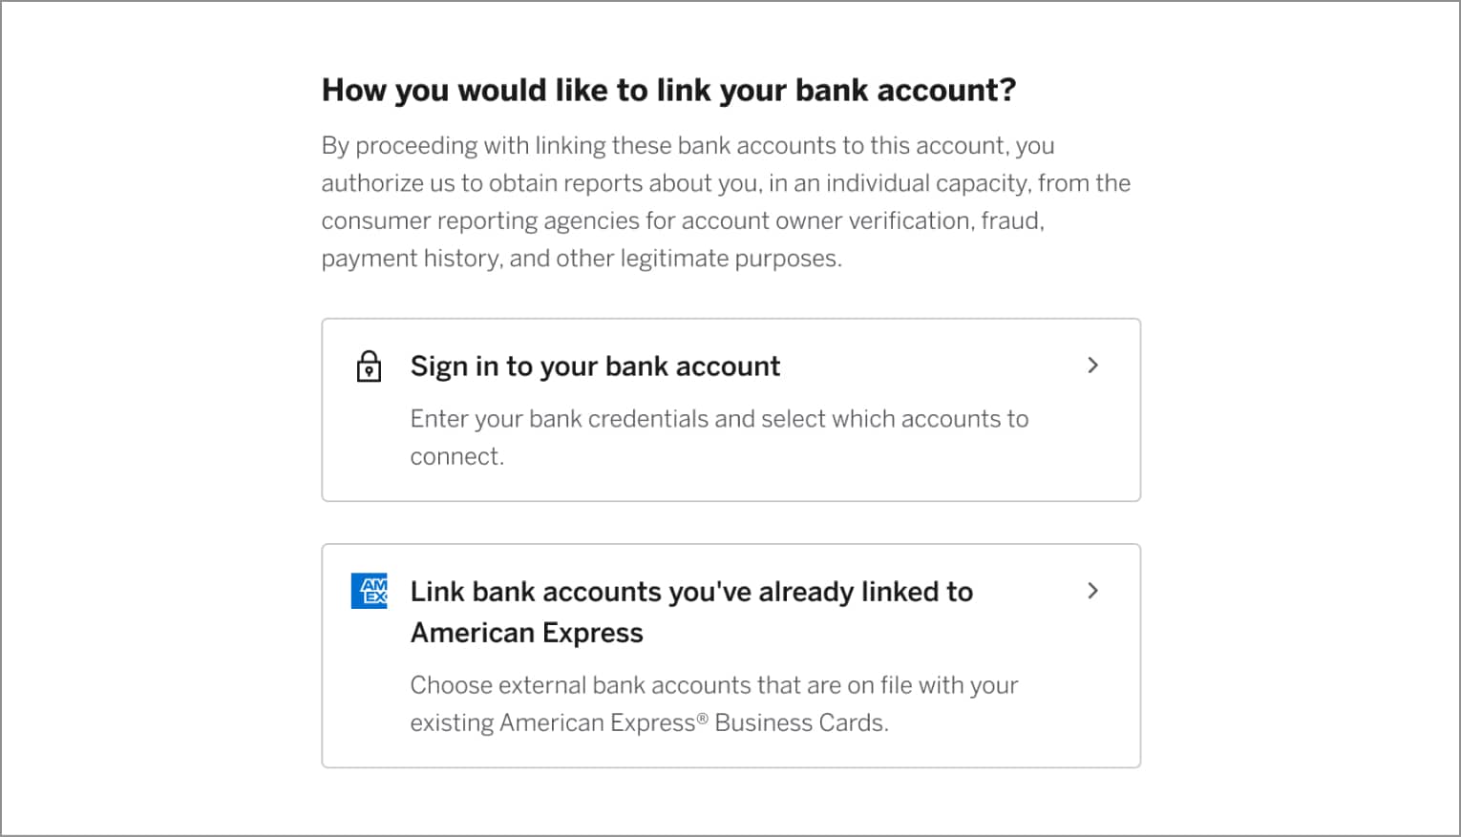Screen dimensions: 1461x837
Task: Click the external bank accounts description
Action: pyautogui.click(x=714, y=703)
